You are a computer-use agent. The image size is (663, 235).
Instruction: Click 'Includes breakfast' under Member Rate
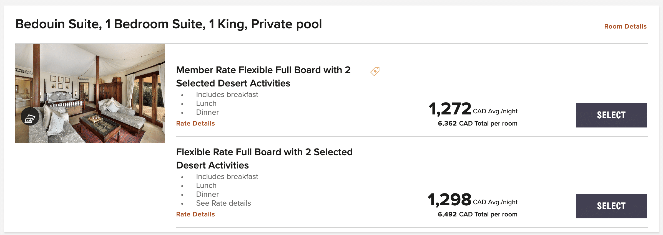(x=227, y=94)
